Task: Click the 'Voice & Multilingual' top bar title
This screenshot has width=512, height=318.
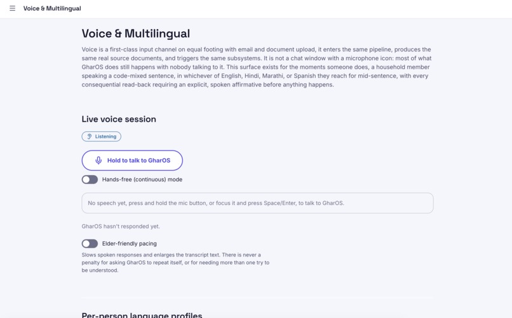Action: click(x=52, y=8)
